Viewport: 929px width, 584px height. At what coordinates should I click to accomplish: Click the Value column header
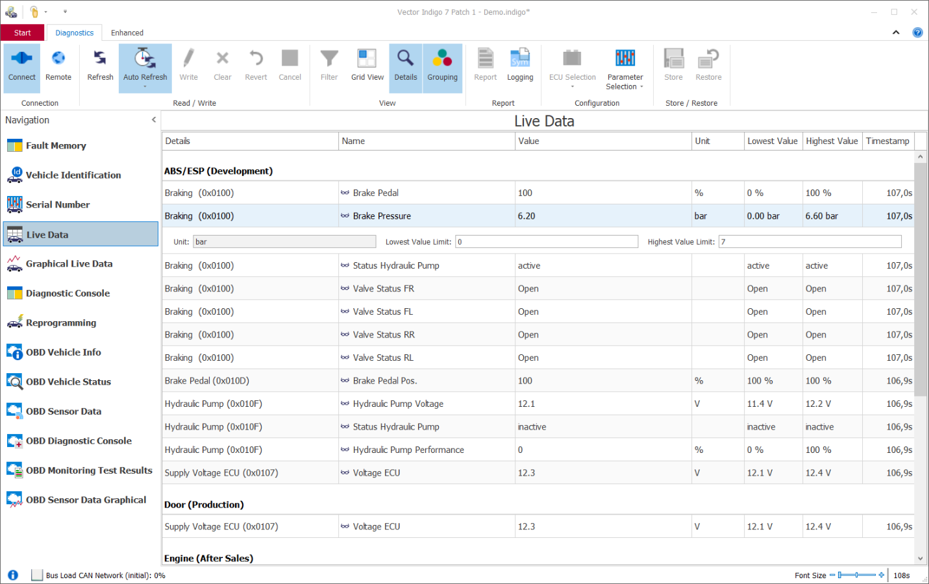click(603, 141)
